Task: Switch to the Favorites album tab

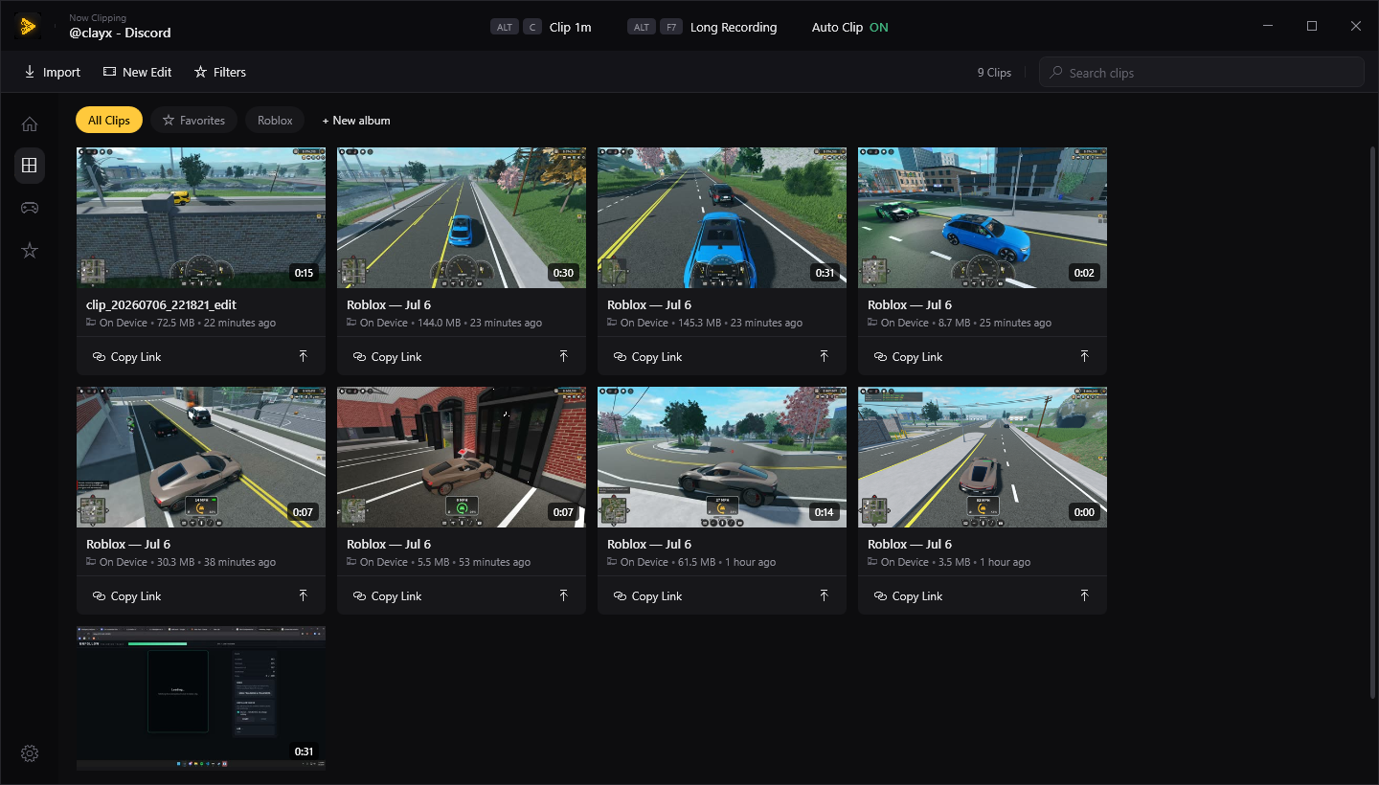Action: 193,120
